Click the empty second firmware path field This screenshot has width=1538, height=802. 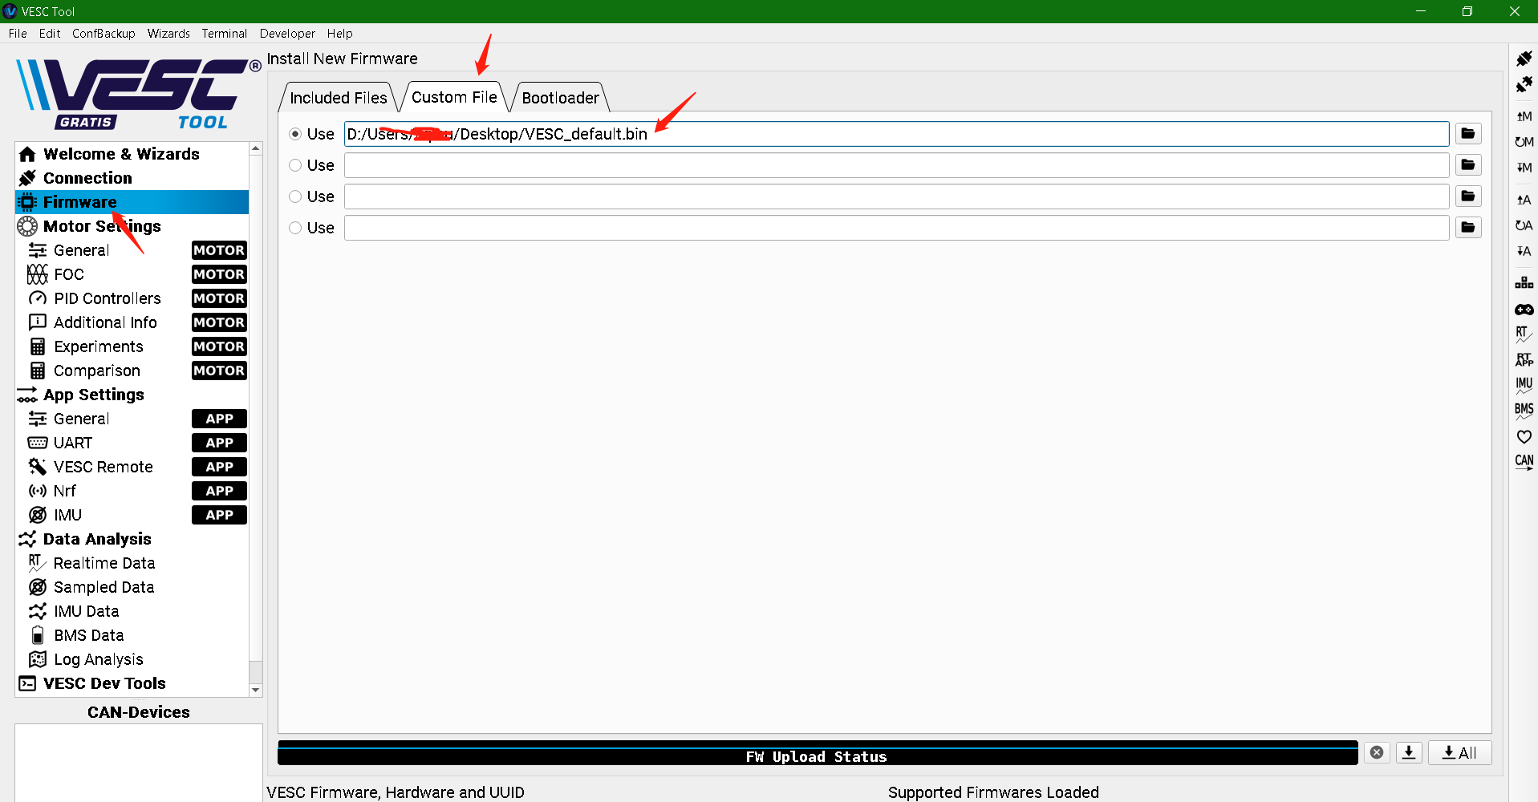896,165
